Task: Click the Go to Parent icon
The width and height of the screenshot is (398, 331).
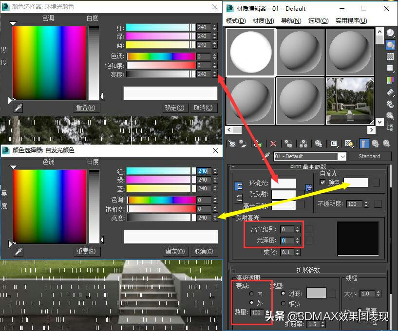Action: 375,144
